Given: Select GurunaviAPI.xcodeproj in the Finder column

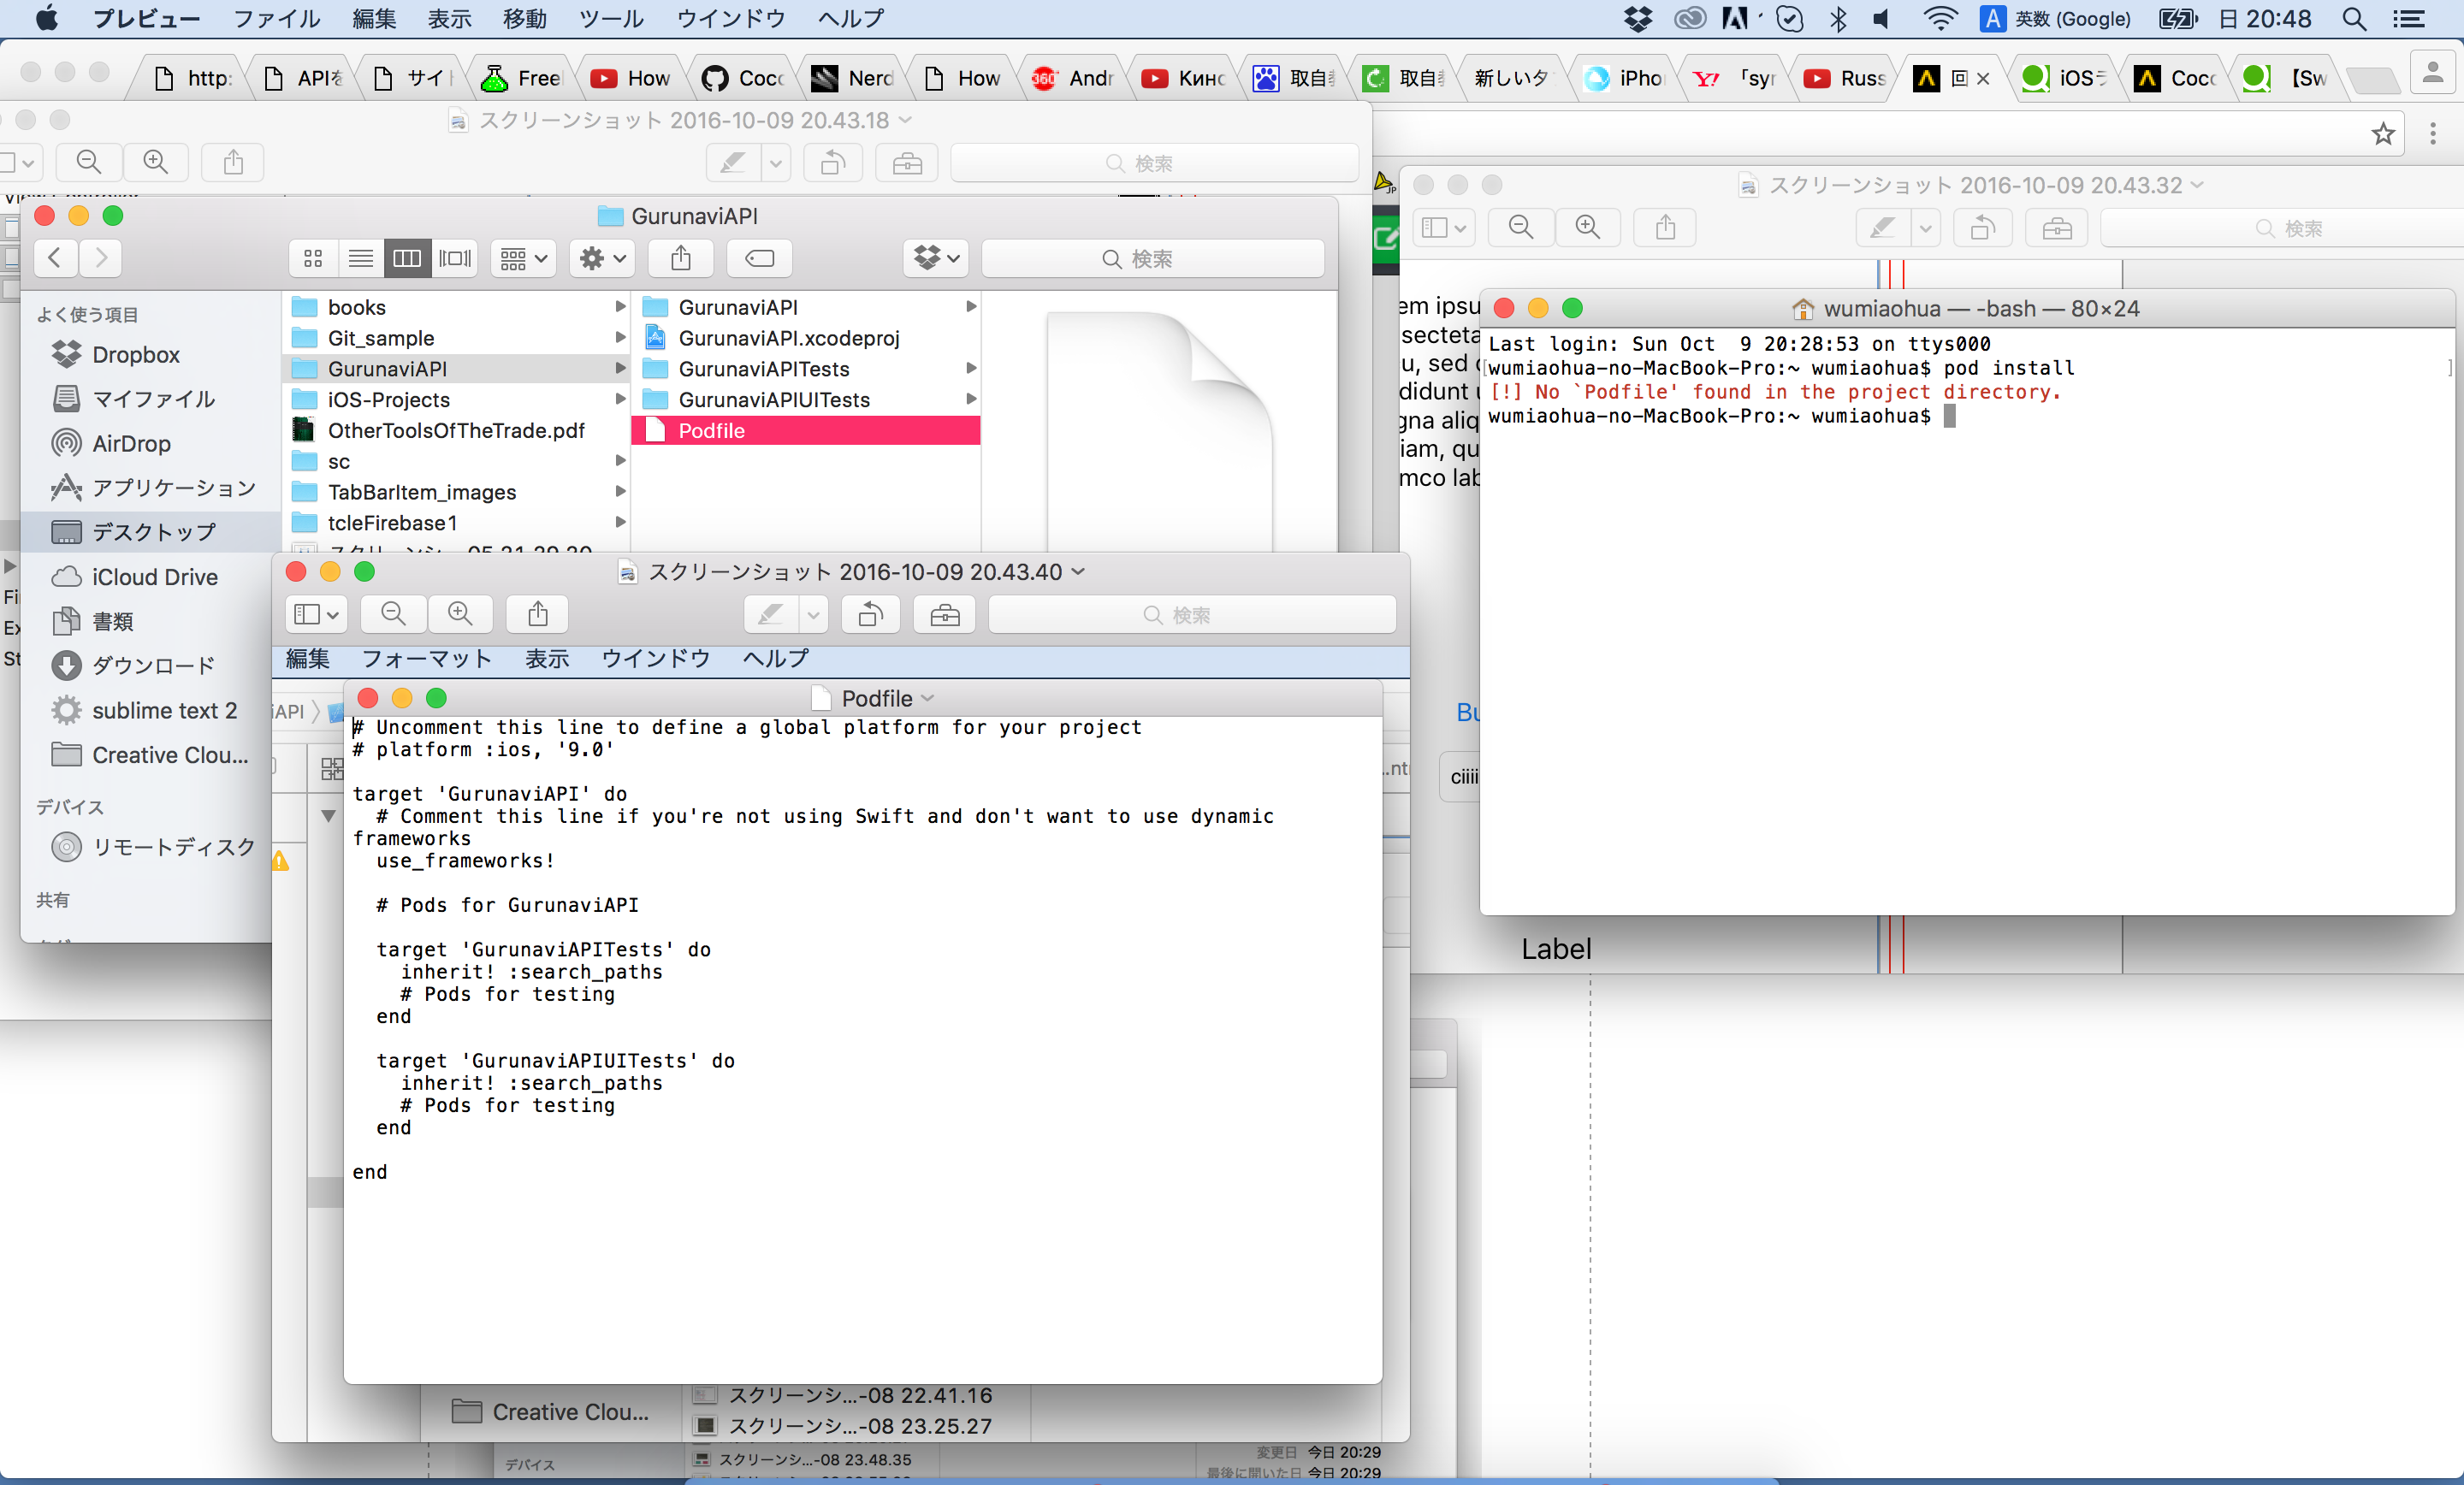Looking at the screenshot, I should [788, 338].
